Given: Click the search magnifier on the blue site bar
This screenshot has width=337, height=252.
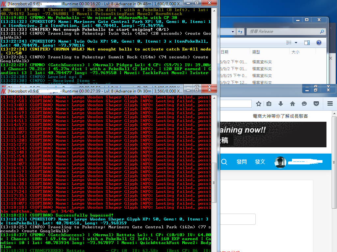Looking at the screenshot, I should (x=224, y=162).
